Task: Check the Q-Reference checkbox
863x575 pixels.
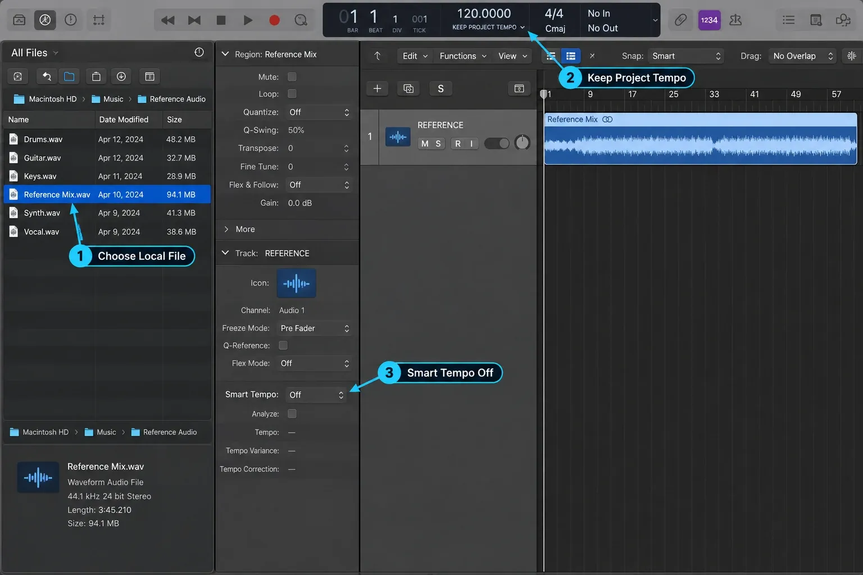Action: click(x=283, y=345)
